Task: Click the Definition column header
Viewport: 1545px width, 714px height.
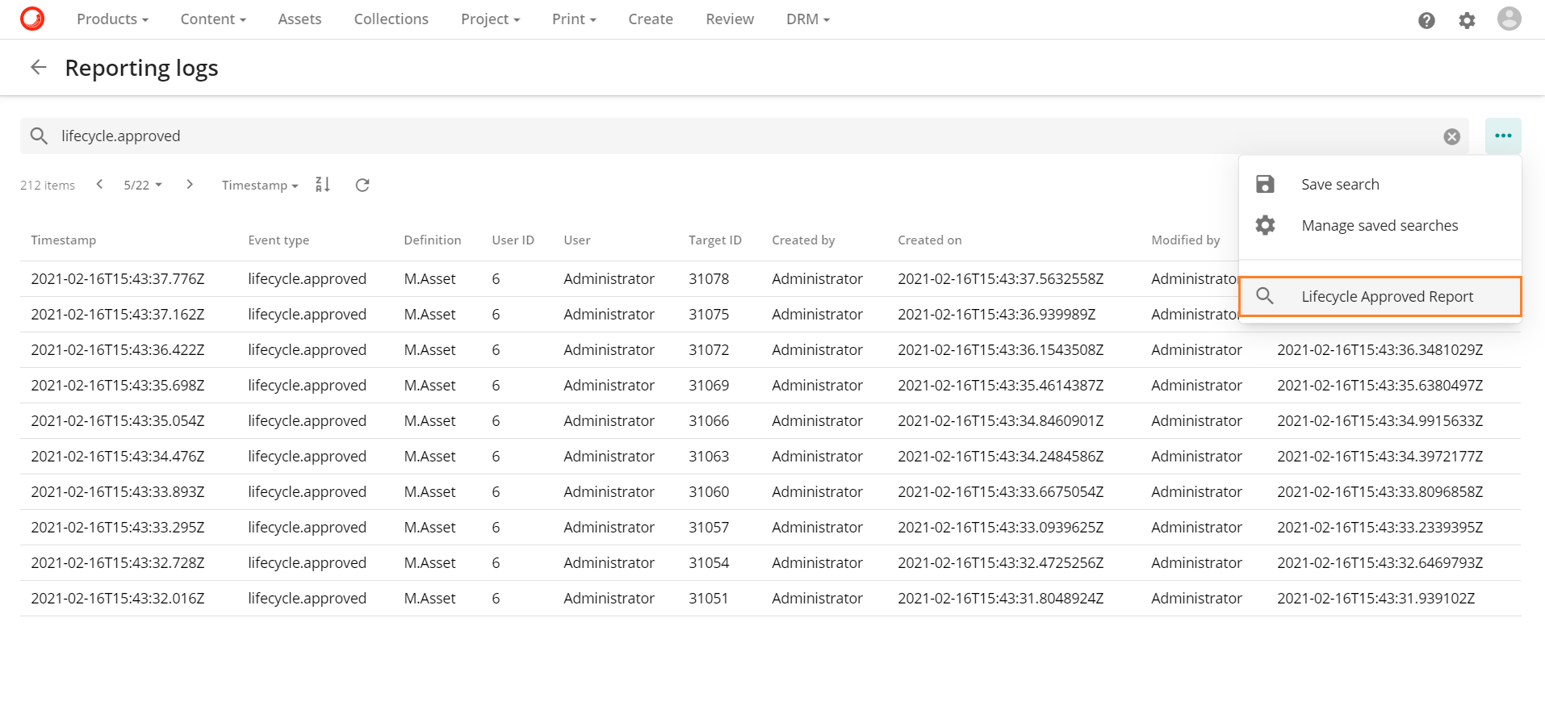Action: pyautogui.click(x=433, y=240)
